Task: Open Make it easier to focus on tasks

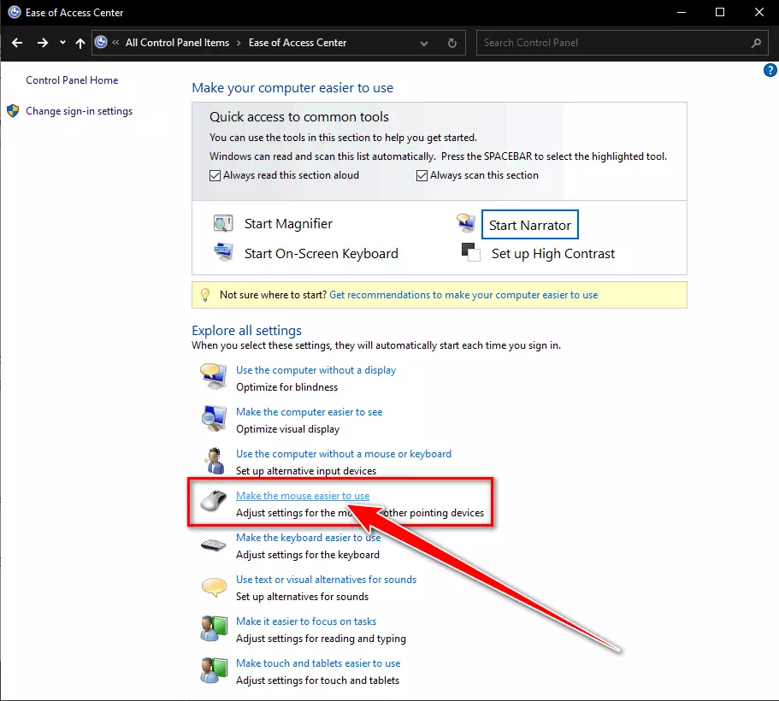Action: 306,621
